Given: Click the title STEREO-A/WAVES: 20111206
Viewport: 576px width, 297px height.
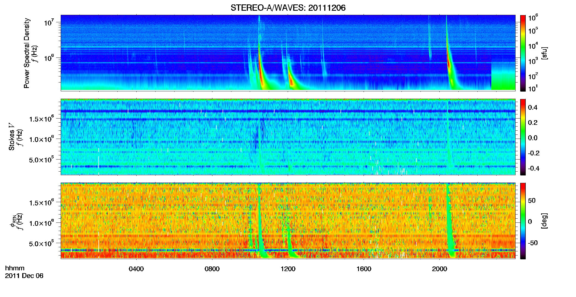Looking at the screenshot, I should [288, 8].
